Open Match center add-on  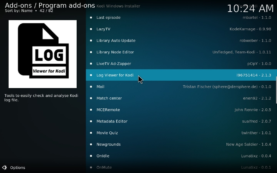point(181,98)
